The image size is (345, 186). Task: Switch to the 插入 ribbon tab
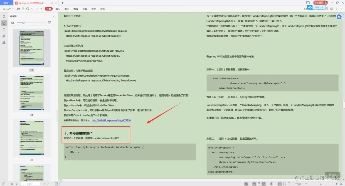point(58,9)
